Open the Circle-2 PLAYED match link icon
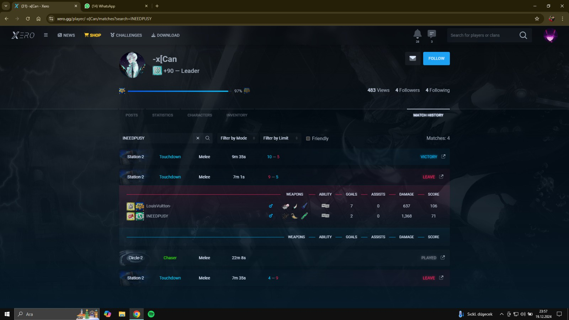569x320 pixels. coord(443,257)
